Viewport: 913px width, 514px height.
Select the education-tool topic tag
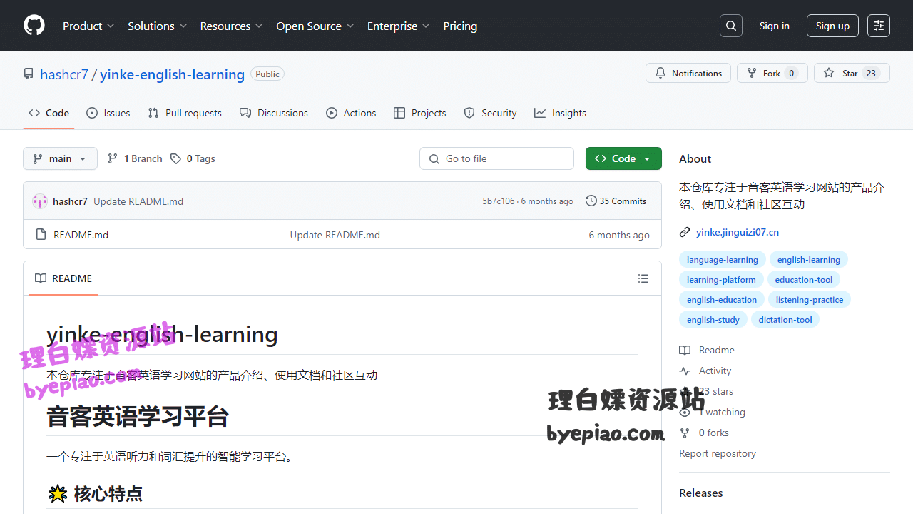pos(804,280)
